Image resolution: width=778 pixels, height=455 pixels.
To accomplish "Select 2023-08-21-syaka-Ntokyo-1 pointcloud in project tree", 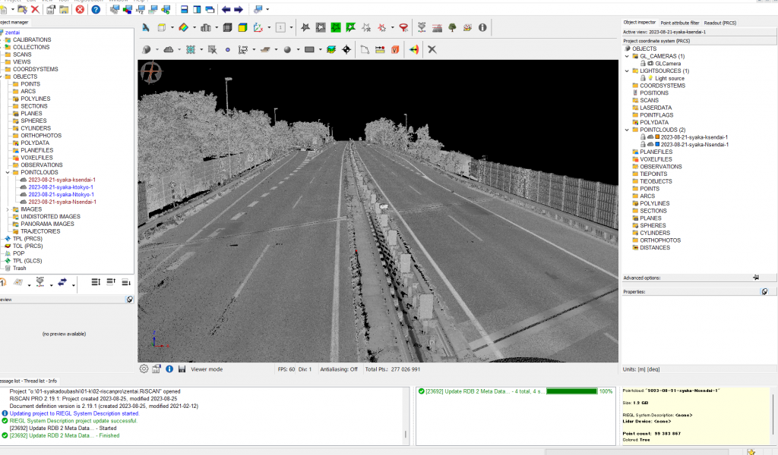I will (61, 195).
